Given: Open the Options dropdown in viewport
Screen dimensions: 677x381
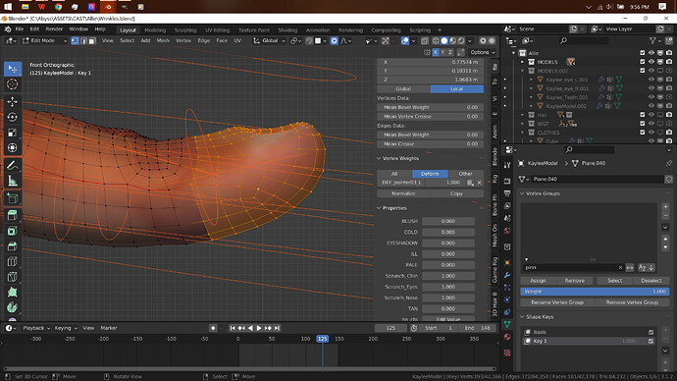Looking at the screenshot, I should tap(483, 52).
